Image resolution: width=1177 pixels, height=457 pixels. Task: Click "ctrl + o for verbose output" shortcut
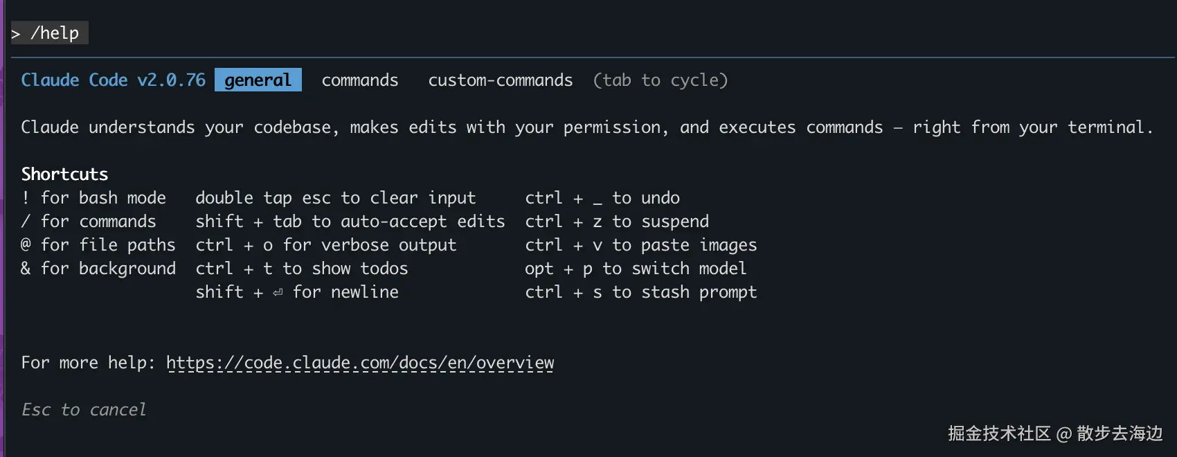(325, 245)
